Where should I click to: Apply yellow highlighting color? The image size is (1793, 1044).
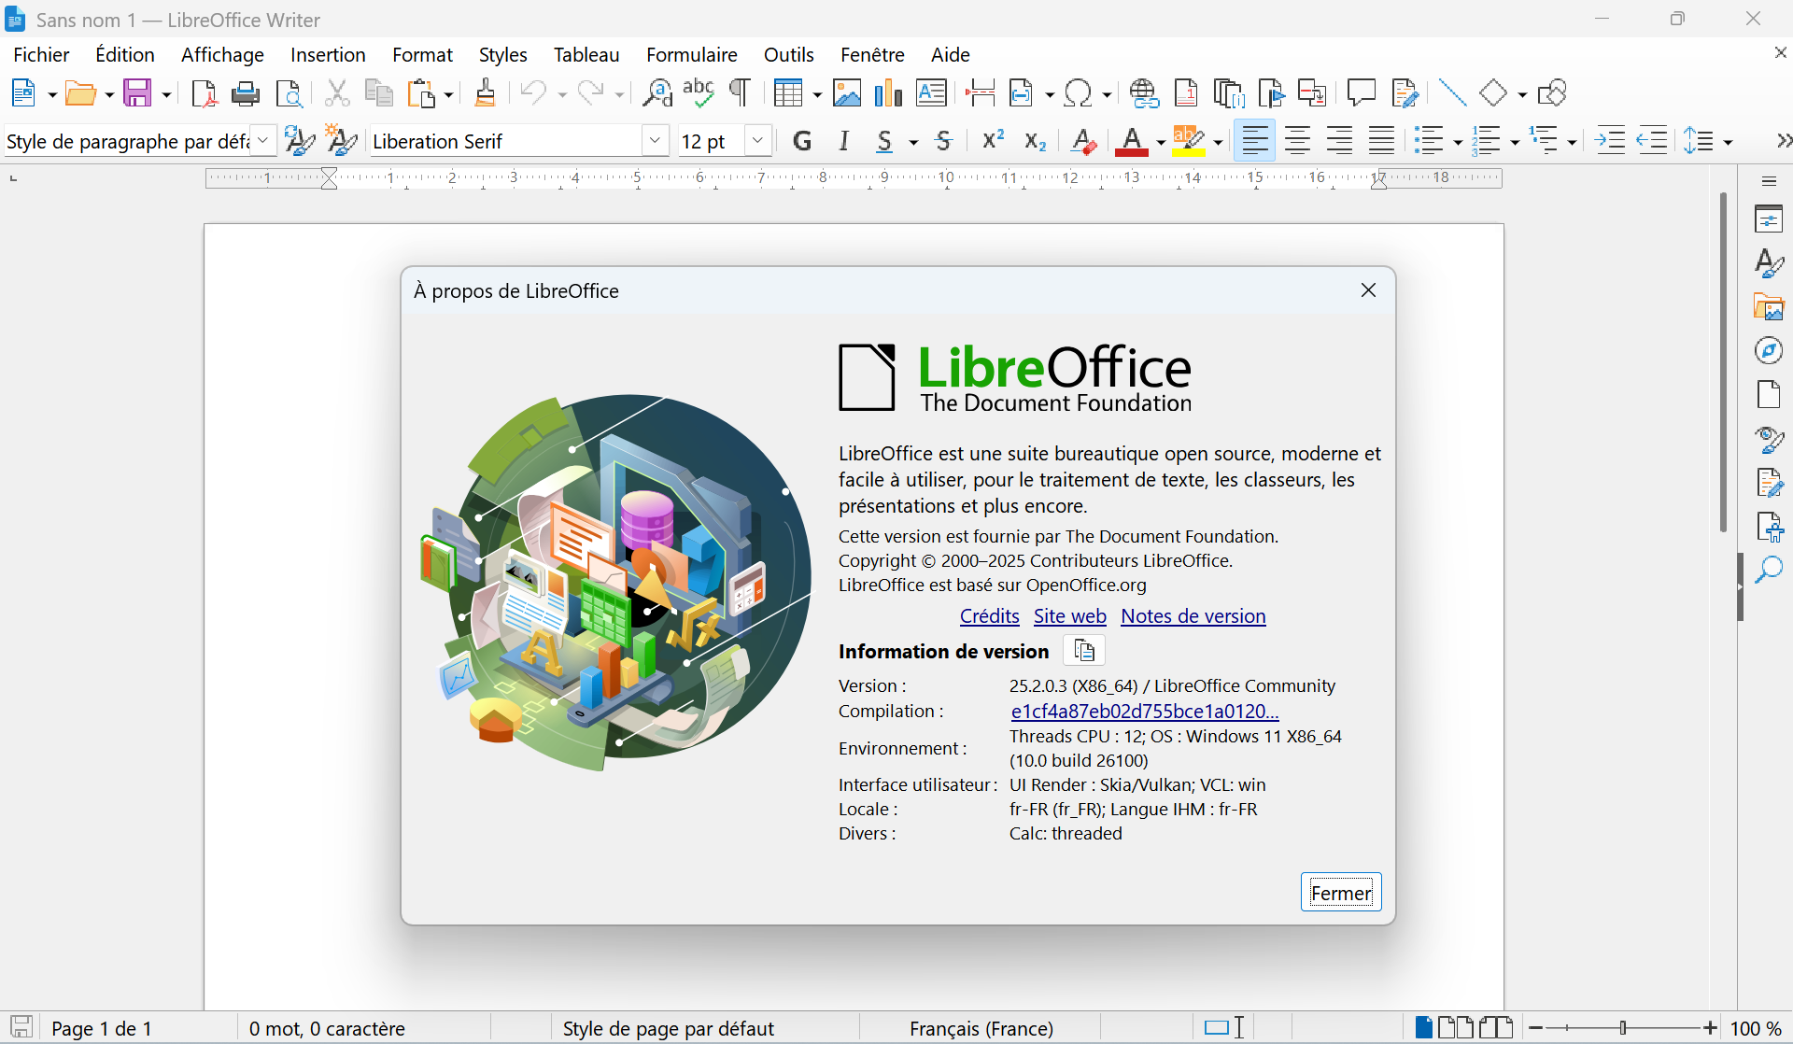tap(1189, 141)
